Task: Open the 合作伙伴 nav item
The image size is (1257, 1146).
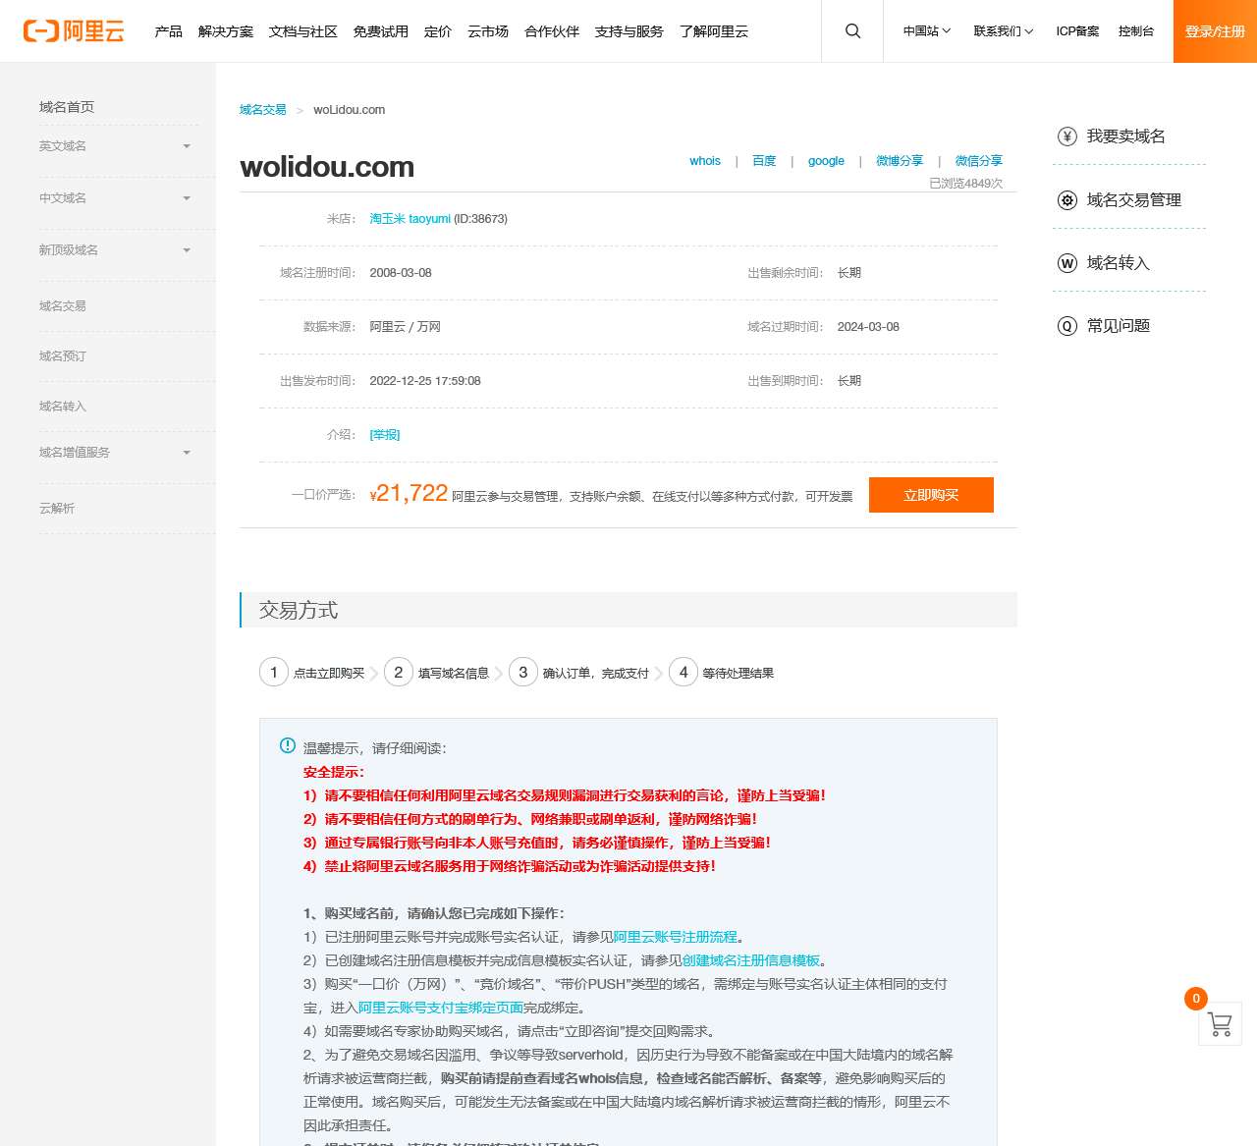Action: pyautogui.click(x=552, y=31)
